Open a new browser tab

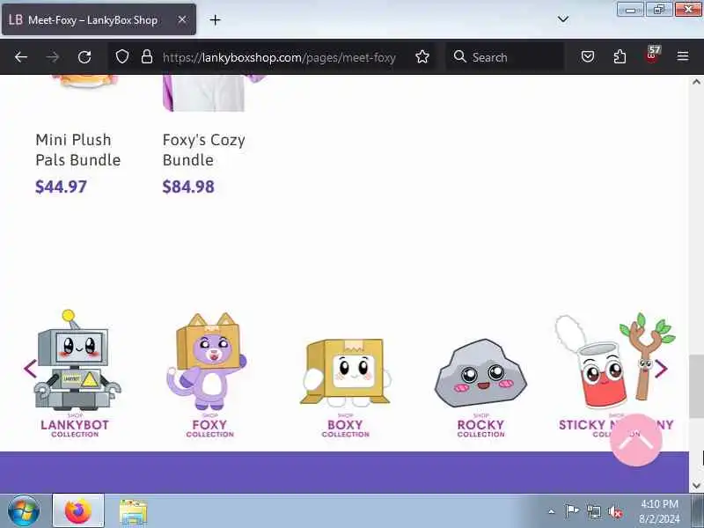215,19
